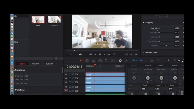
Task: Click the 01:00:01:12 timecode field
Action: [75, 67]
